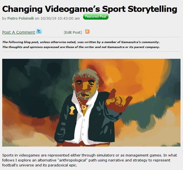Viewport: 183px width, 170px height.
Task: Open the orange RSS feed icon
Action: pos(87,31)
